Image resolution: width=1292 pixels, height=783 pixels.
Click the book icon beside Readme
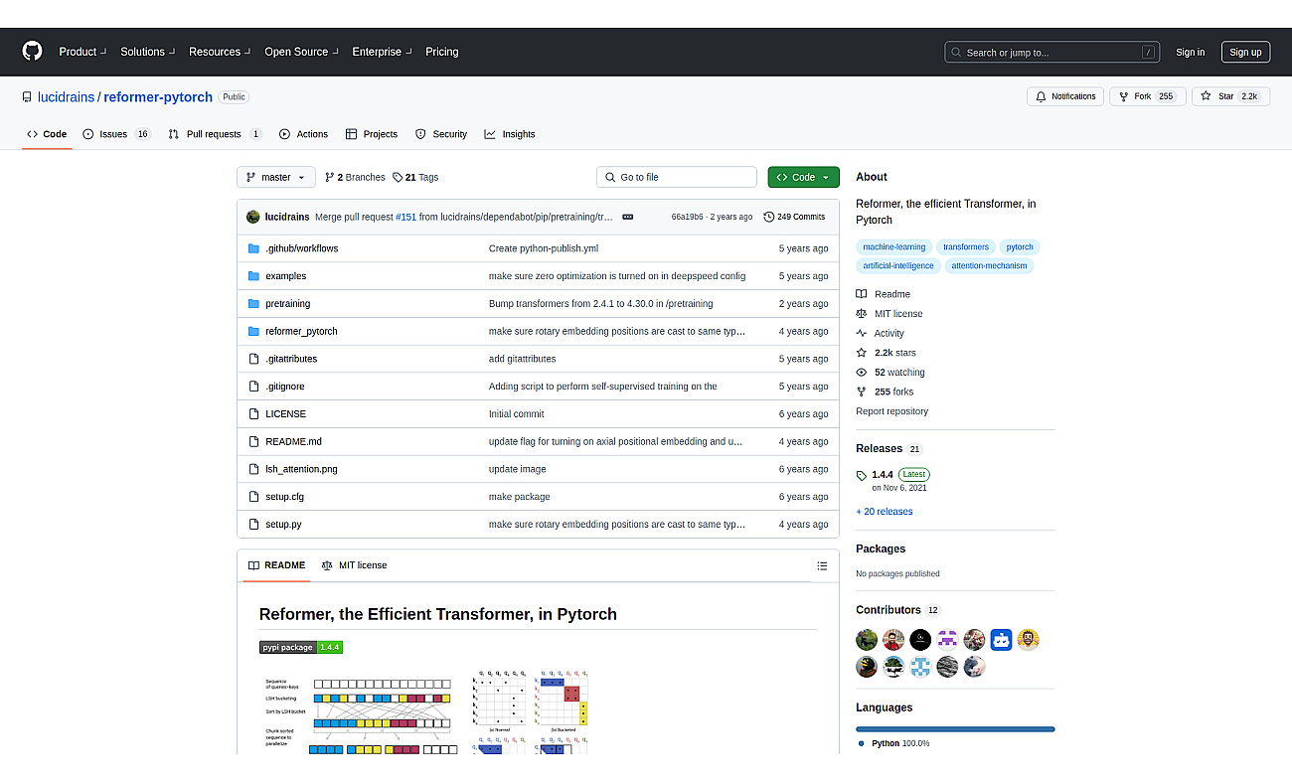click(x=862, y=294)
